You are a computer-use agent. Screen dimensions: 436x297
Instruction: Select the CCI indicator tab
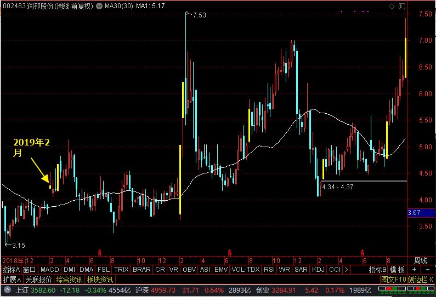coord(335,270)
